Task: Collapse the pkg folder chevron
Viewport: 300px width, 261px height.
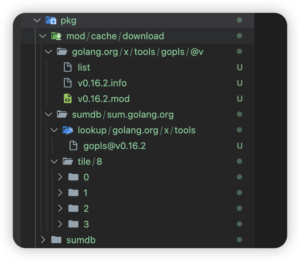Action: pos(37,20)
